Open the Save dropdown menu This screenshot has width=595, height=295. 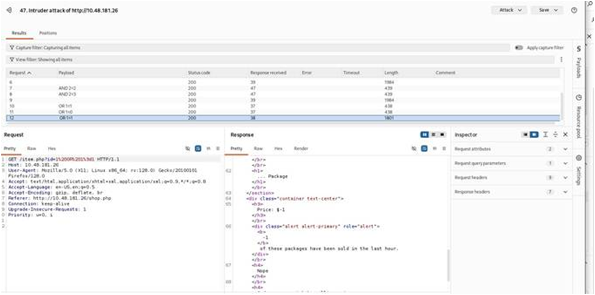547,10
